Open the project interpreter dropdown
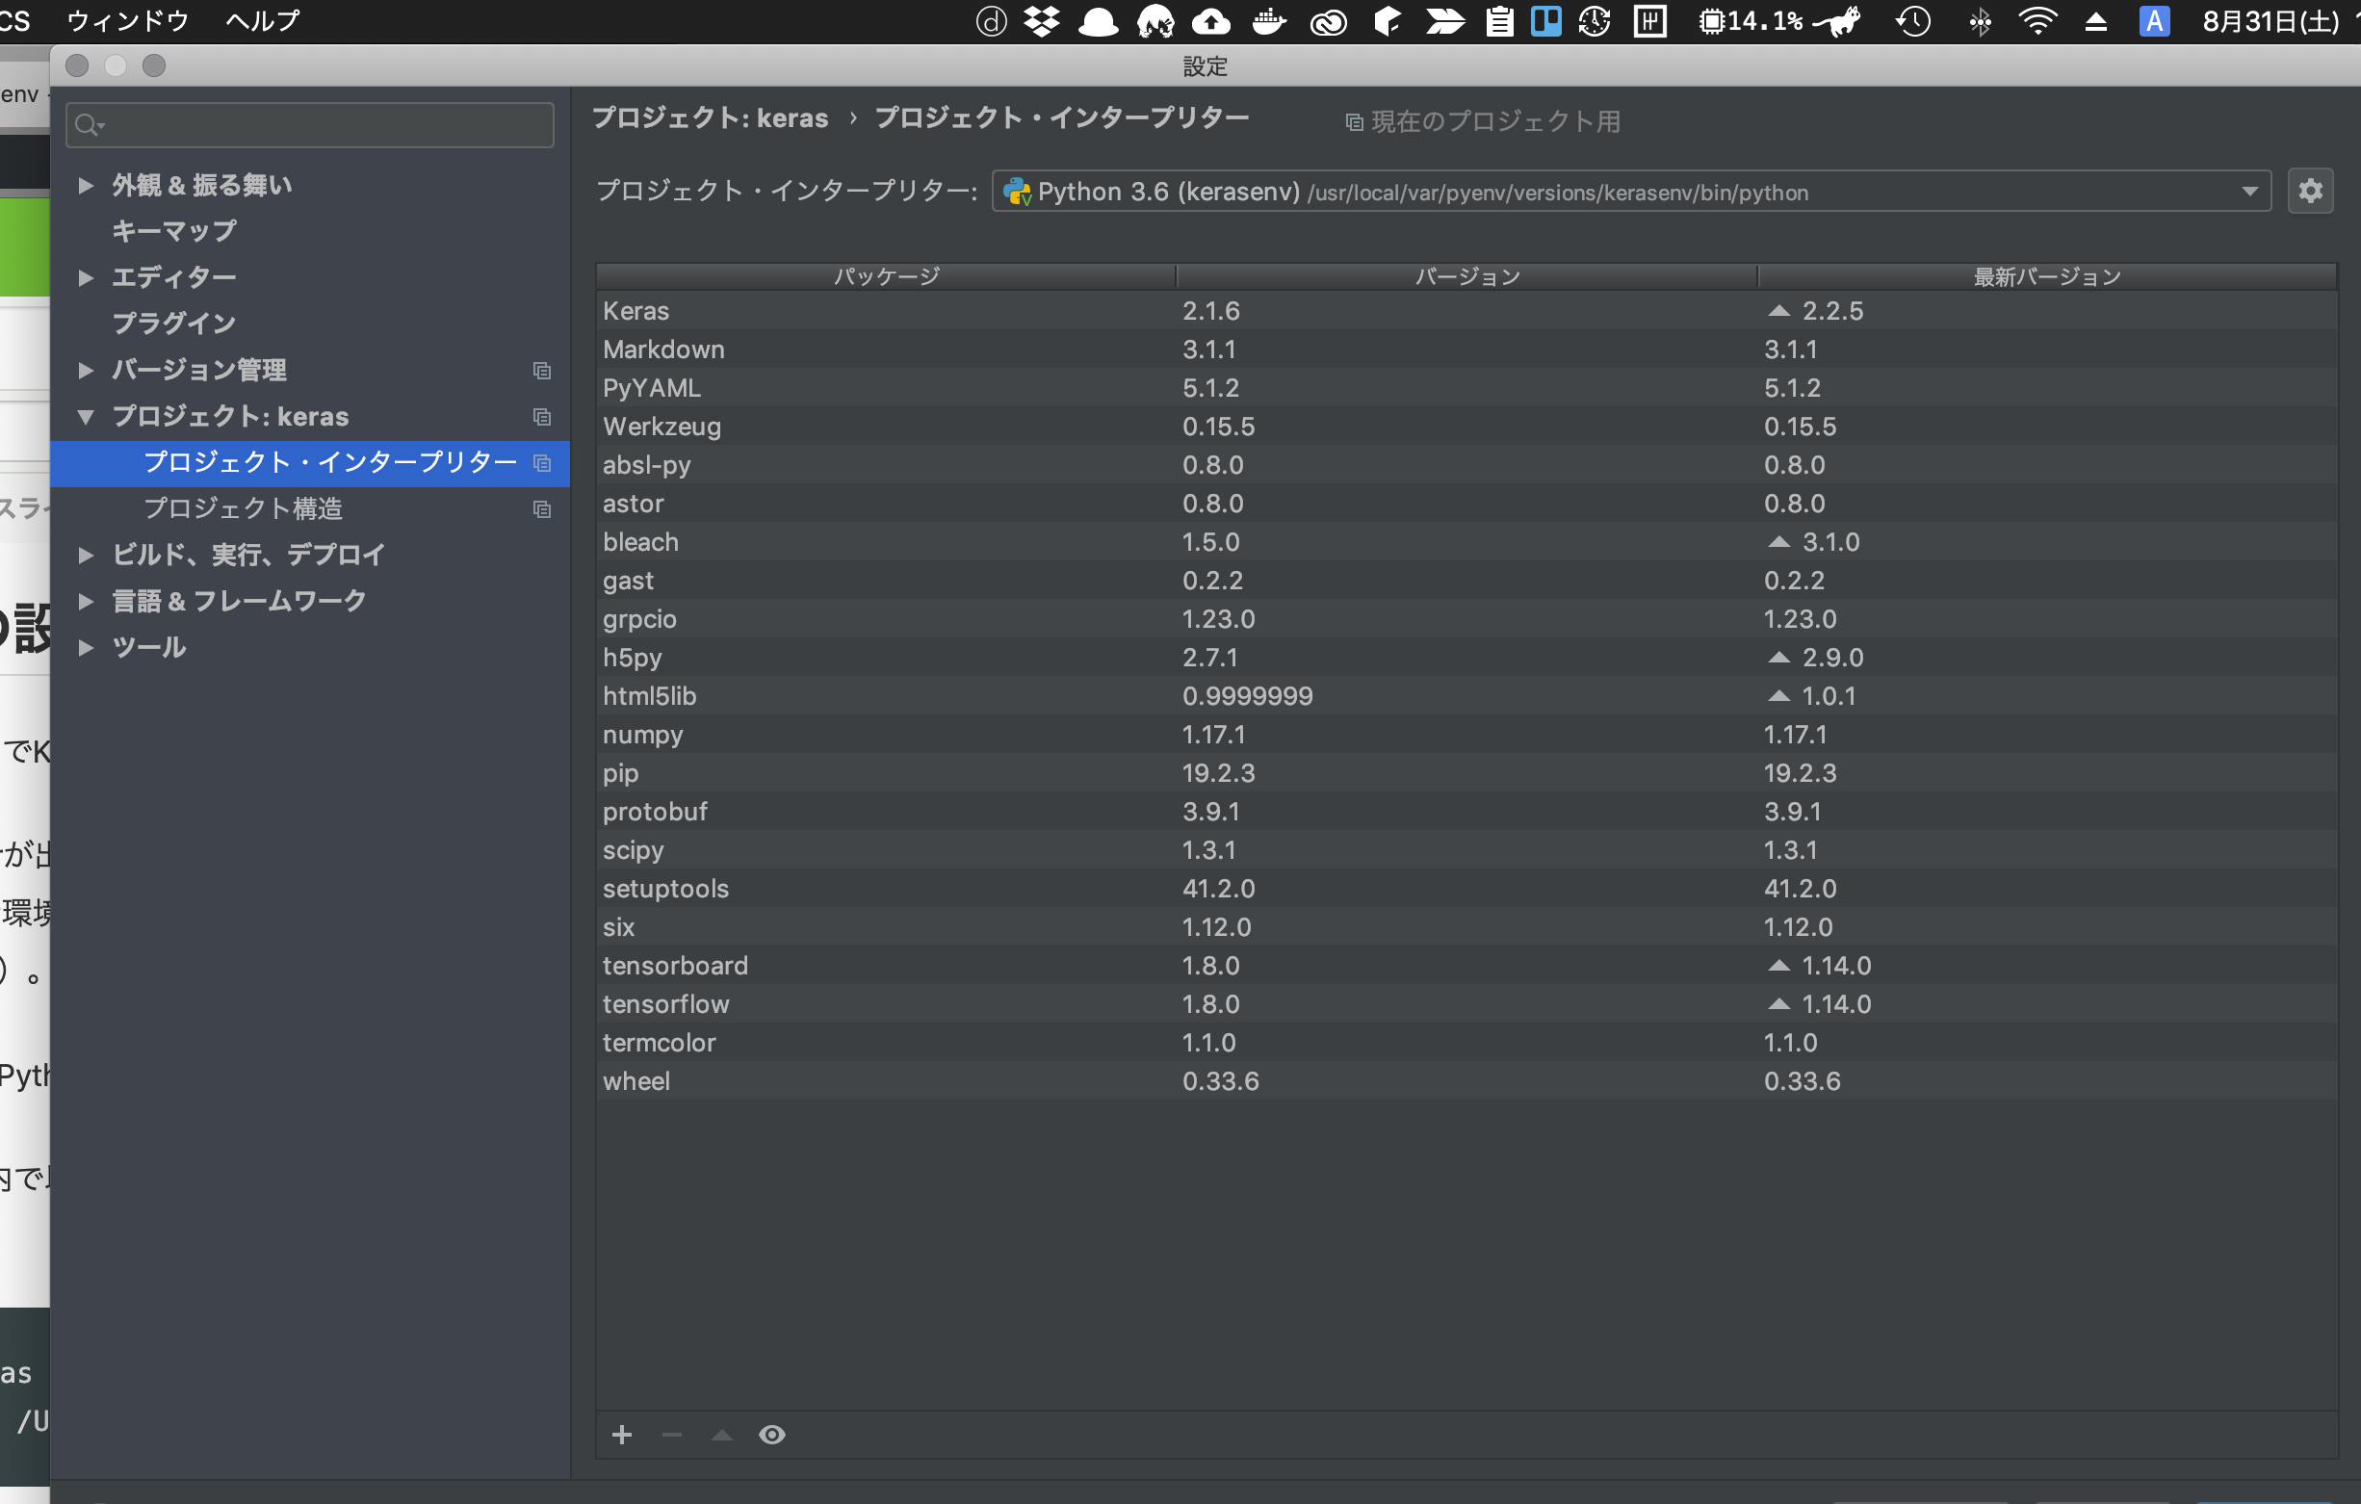 1630,192
